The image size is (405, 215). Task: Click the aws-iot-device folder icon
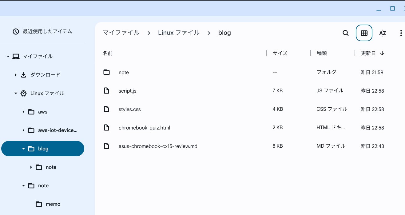pyautogui.click(x=31, y=130)
